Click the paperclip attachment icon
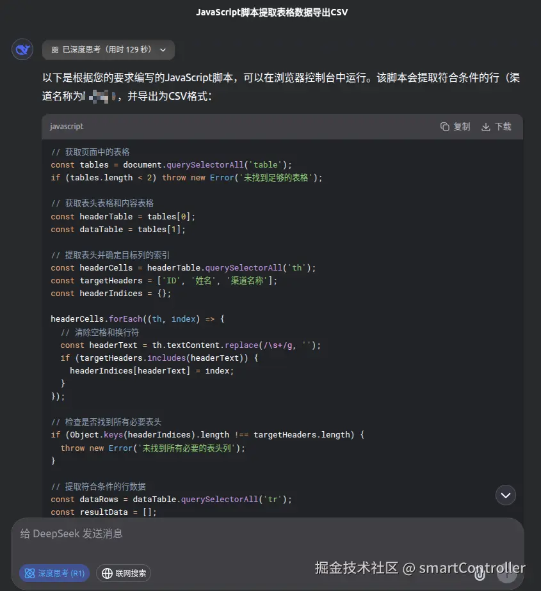541x591 pixels. pyautogui.click(x=480, y=574)
